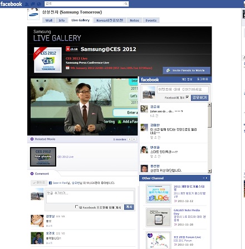The height and width of the screenshot is (249, 245).
Task: Click the 'Samsung@CES 2012' title
Action: coord(109,49)
